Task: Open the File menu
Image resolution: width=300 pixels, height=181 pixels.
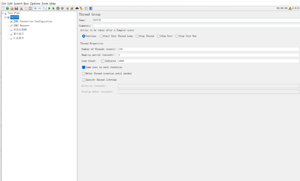Action: click(4, 4)
